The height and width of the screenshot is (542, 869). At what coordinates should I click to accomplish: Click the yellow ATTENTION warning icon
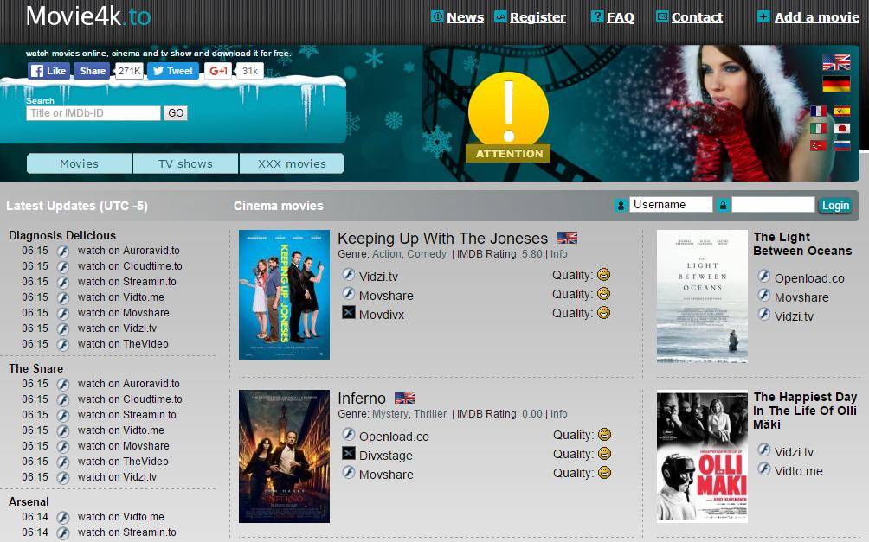[508, 117]
